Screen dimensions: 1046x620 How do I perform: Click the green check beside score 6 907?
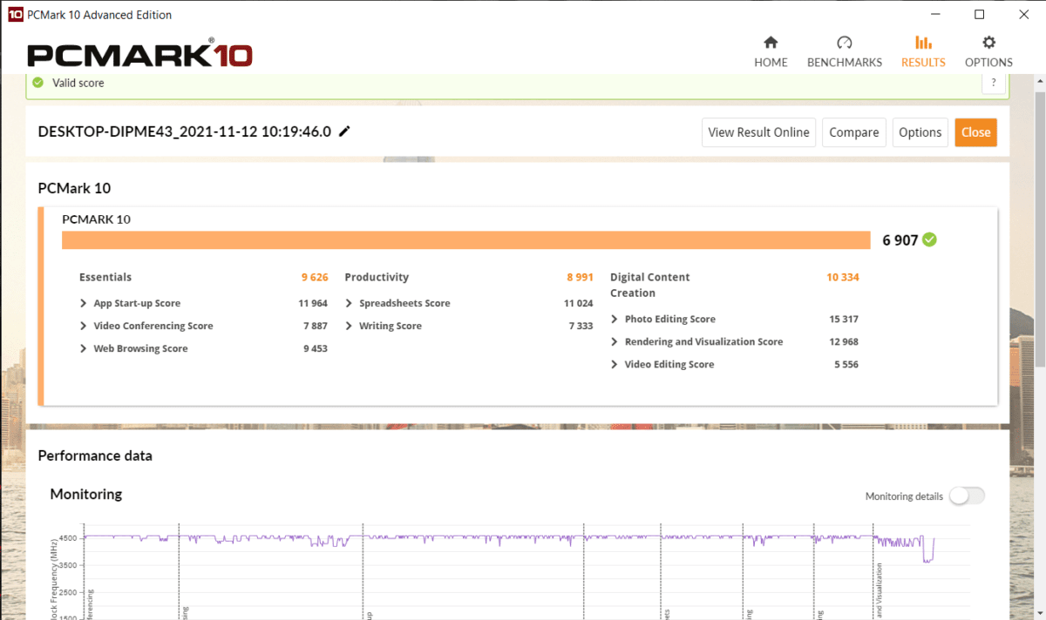tap(930, 239)
